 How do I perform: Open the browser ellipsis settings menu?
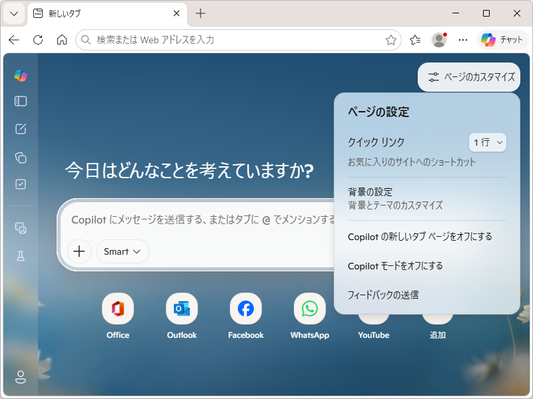463,40
